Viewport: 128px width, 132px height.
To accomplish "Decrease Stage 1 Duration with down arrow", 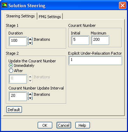I will click(30, 43).
